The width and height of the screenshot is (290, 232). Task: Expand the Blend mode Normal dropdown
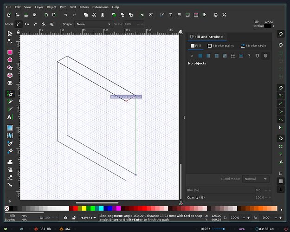pos(256,179)
